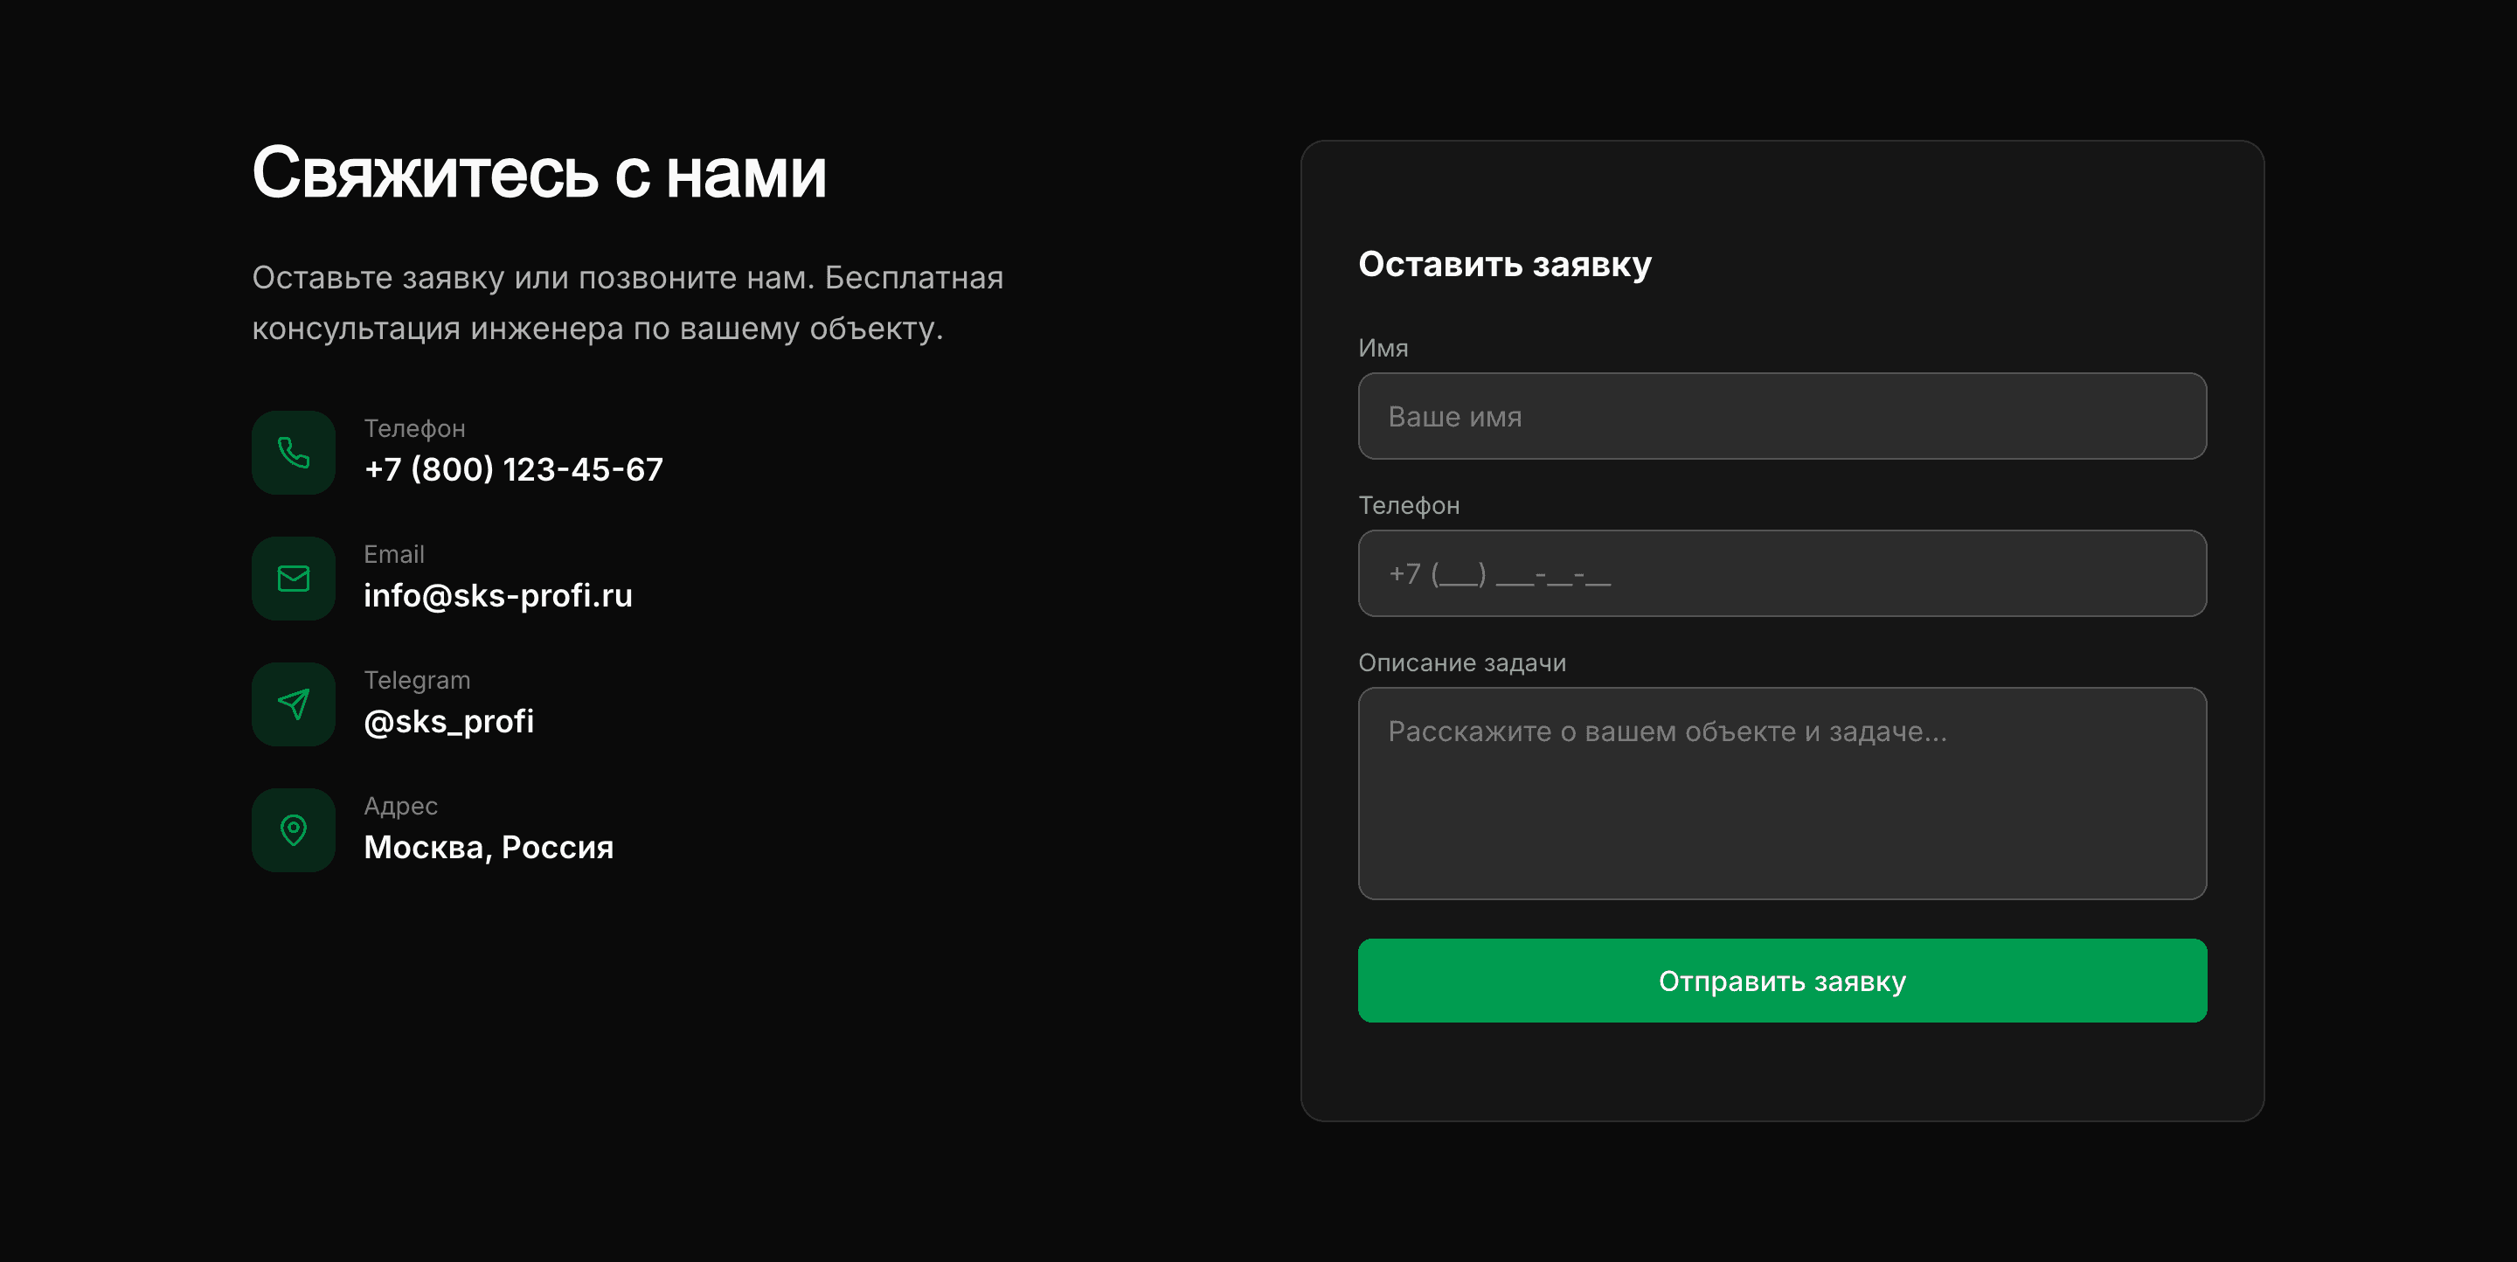Click the Имя field label

(1383, 348)
